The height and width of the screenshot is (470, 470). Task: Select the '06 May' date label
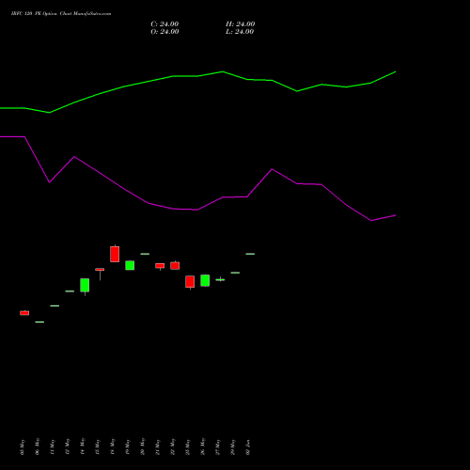(38, 447)
